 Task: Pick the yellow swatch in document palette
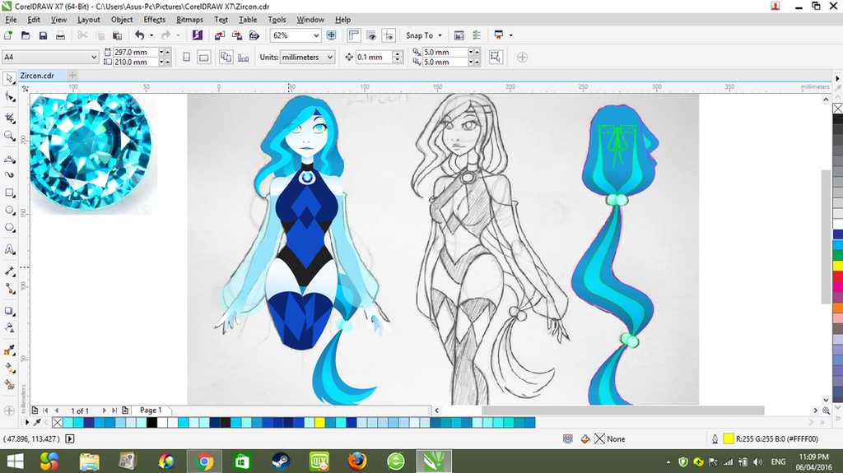(x=320, y=423)
